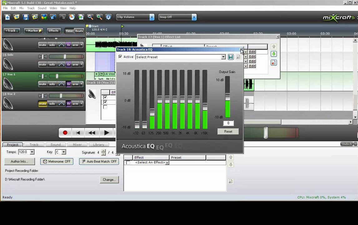Open arm options arrow on track 16 Solo
358x225 pixels.
point(81,65)
